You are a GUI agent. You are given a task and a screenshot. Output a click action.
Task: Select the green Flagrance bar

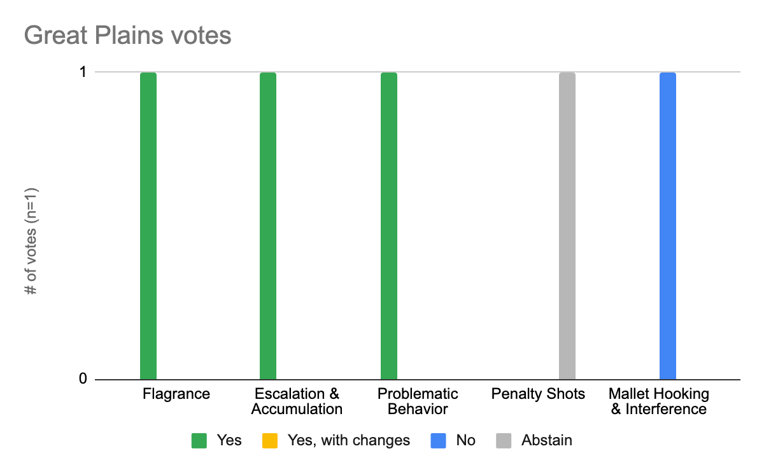[x=148, y=226]
